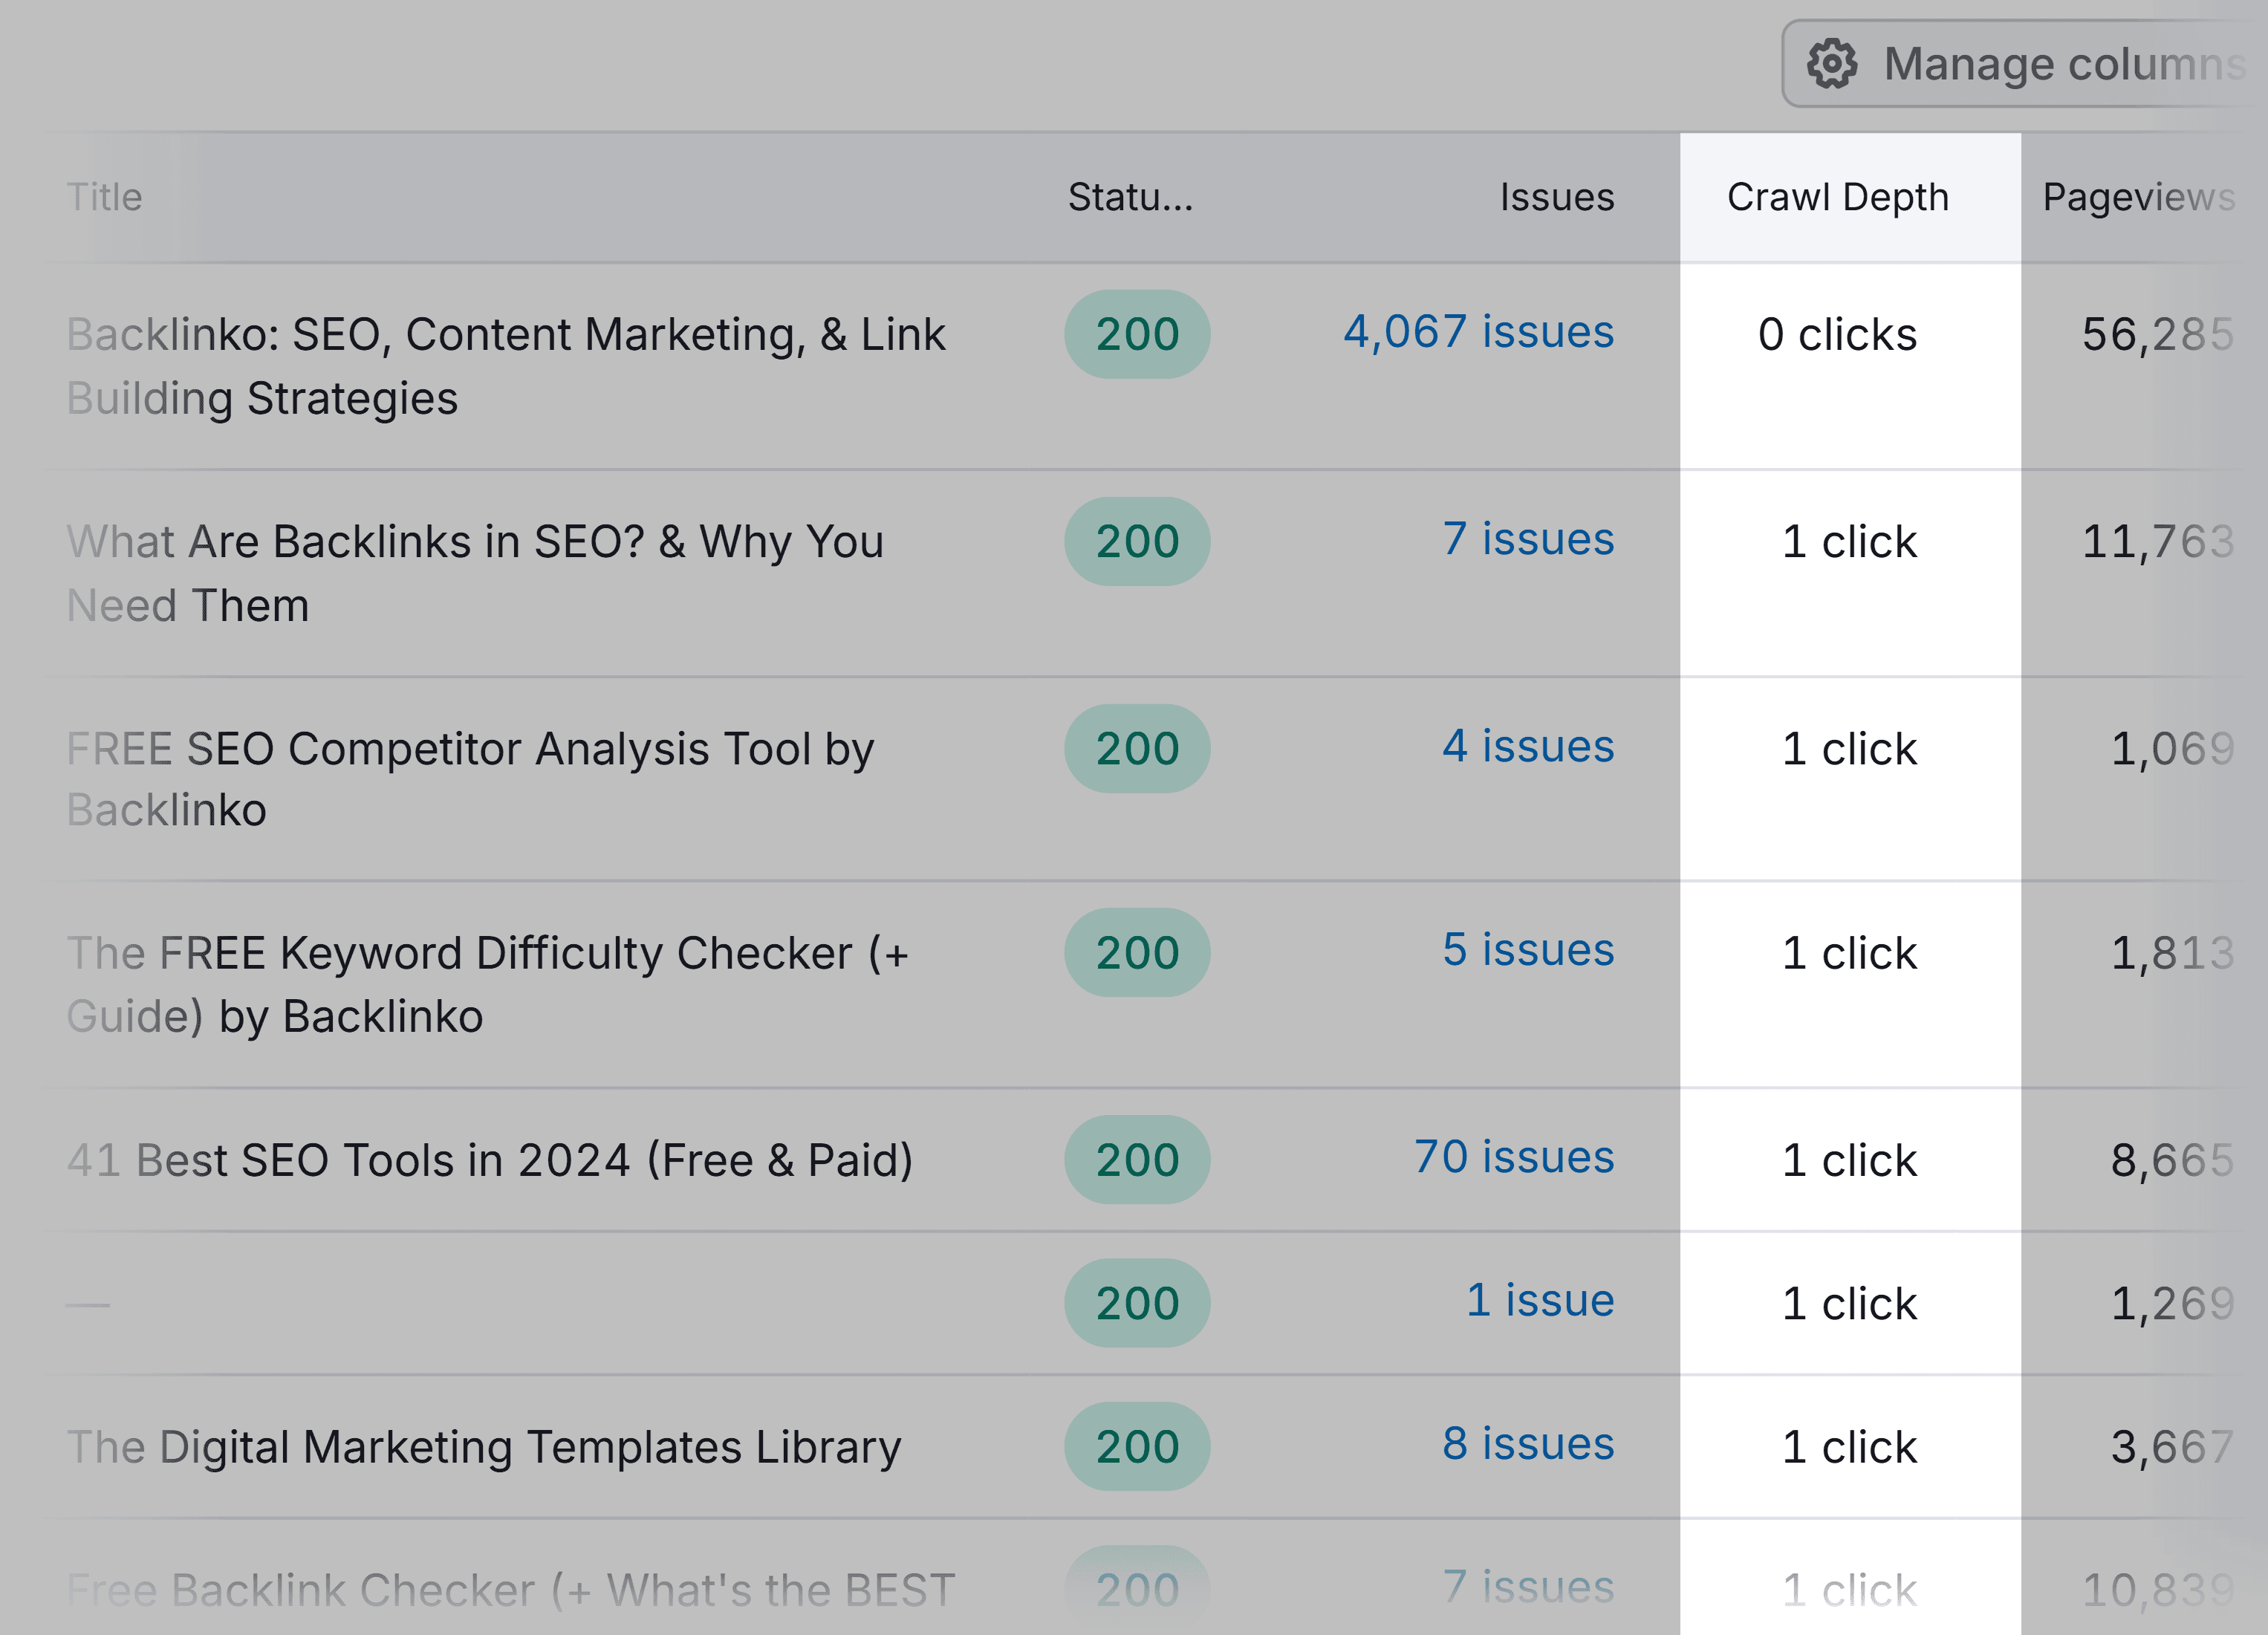Click the 200 status badge in the untitled row
Viewport: 2268px width, 1635px height.
tap(1137, 1303)
